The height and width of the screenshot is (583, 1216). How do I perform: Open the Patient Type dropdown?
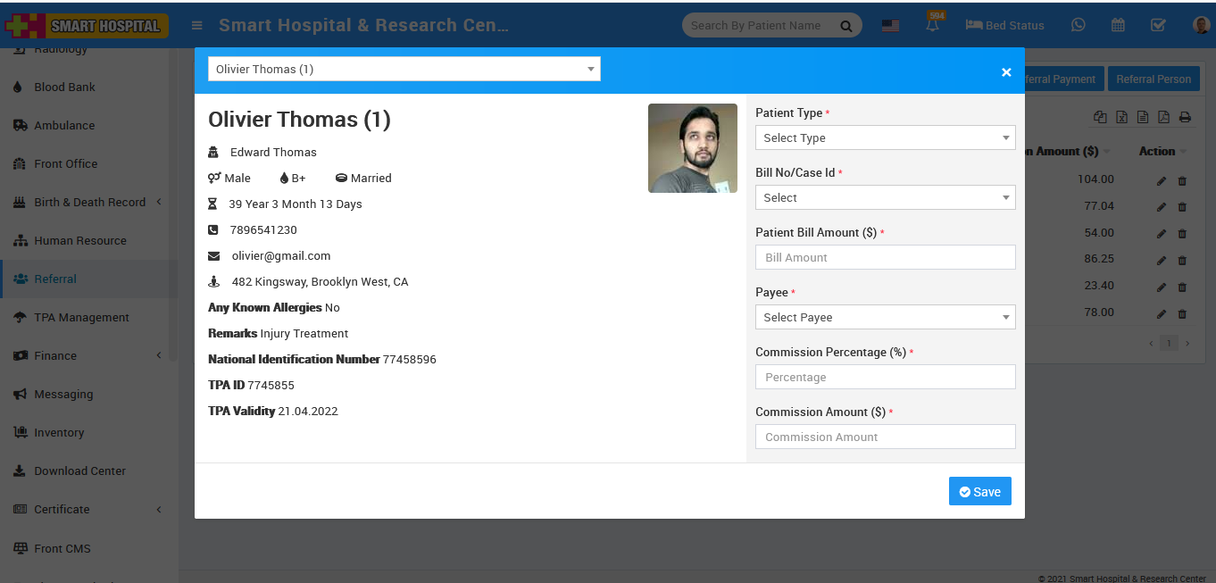pos(885,137)
